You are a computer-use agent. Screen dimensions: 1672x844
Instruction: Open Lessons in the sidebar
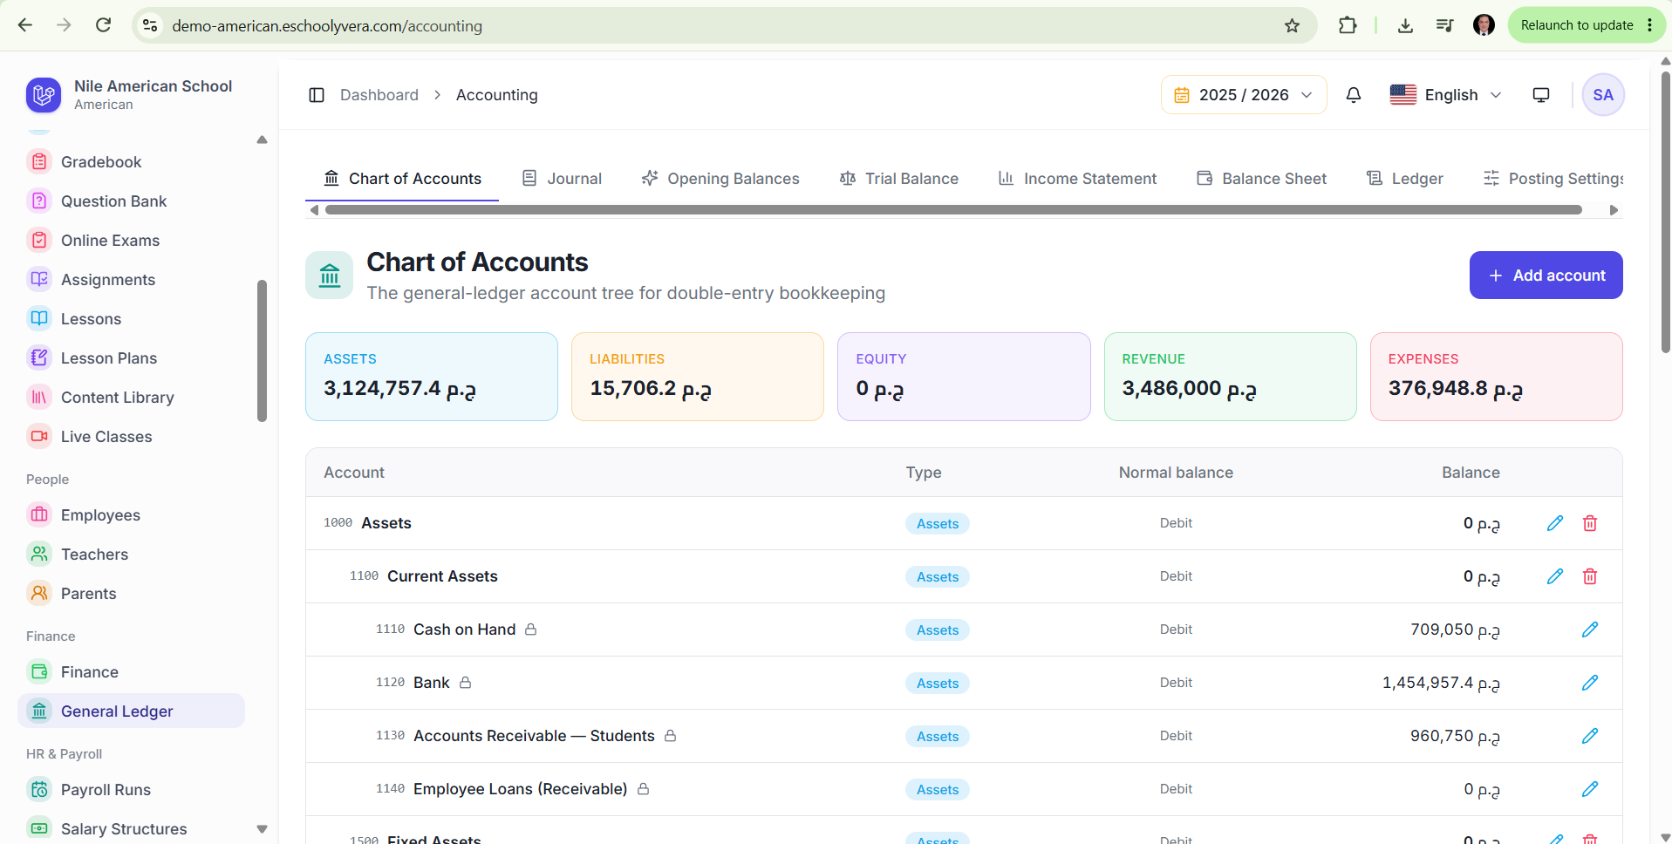pos(131,319)
